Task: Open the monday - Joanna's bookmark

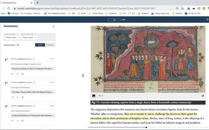Action: (x=31, y=13)
